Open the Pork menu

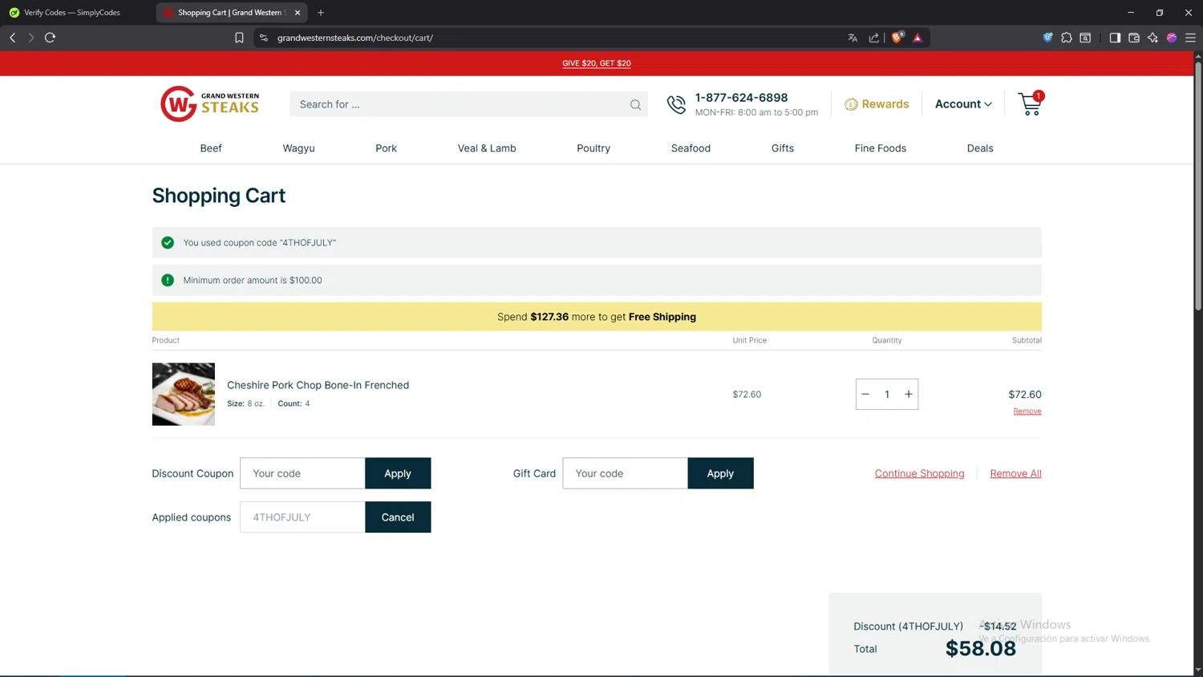click(386, 148)
